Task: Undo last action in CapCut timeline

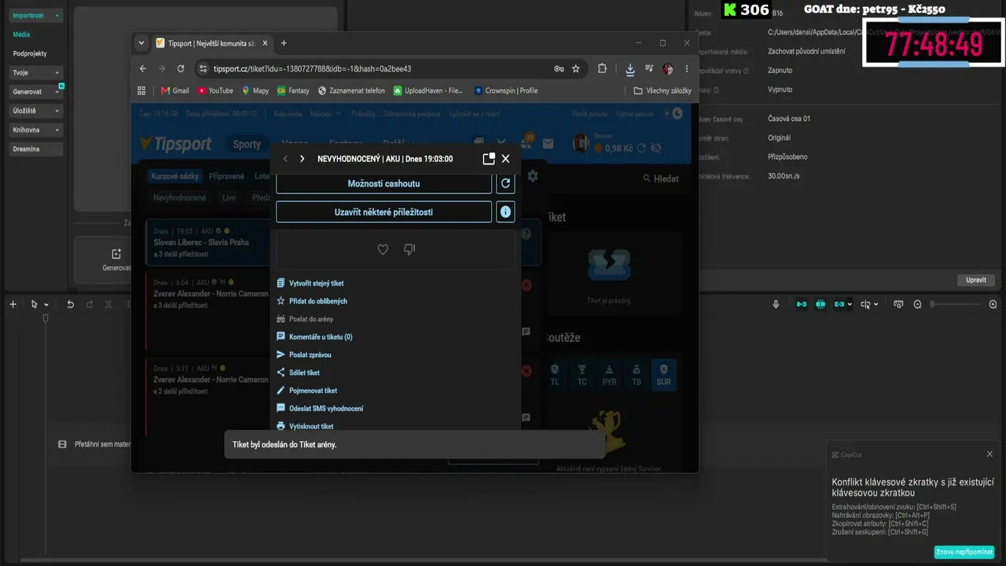Action: pos(70,304)
